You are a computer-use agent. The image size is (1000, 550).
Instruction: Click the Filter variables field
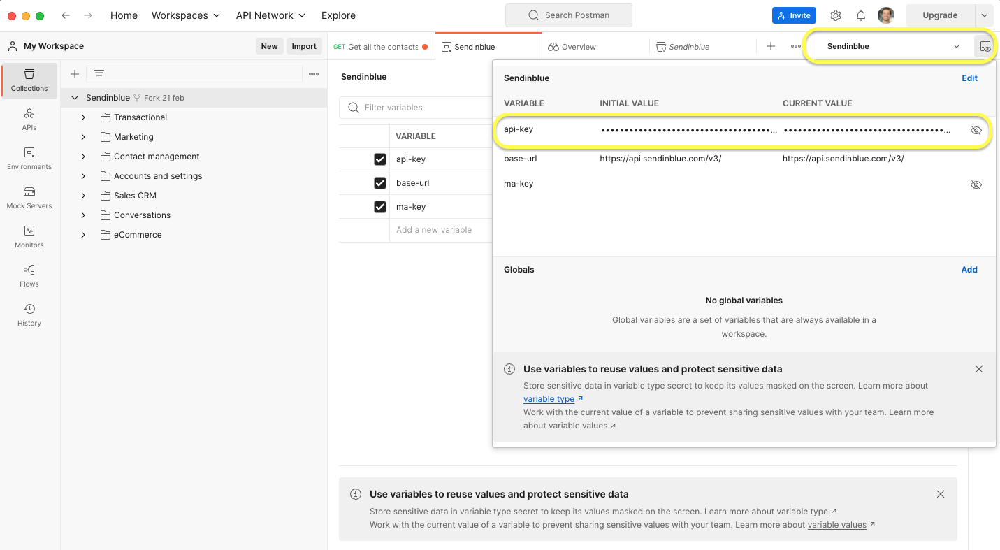(416, 108)
